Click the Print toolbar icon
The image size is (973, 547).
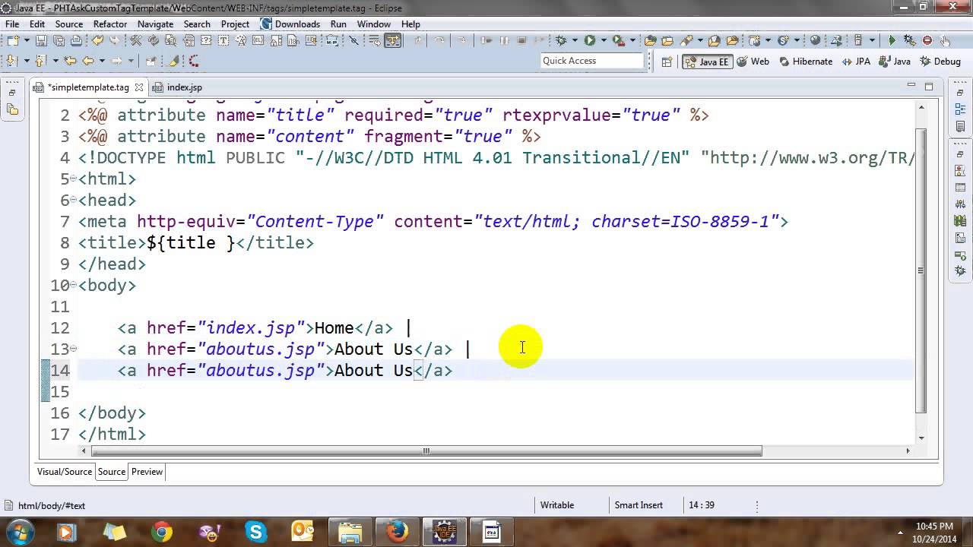(76, 40)
